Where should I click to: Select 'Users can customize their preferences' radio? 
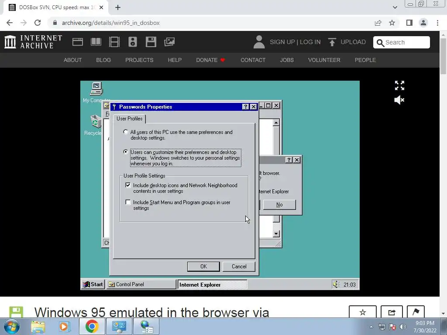coord(125,152)
